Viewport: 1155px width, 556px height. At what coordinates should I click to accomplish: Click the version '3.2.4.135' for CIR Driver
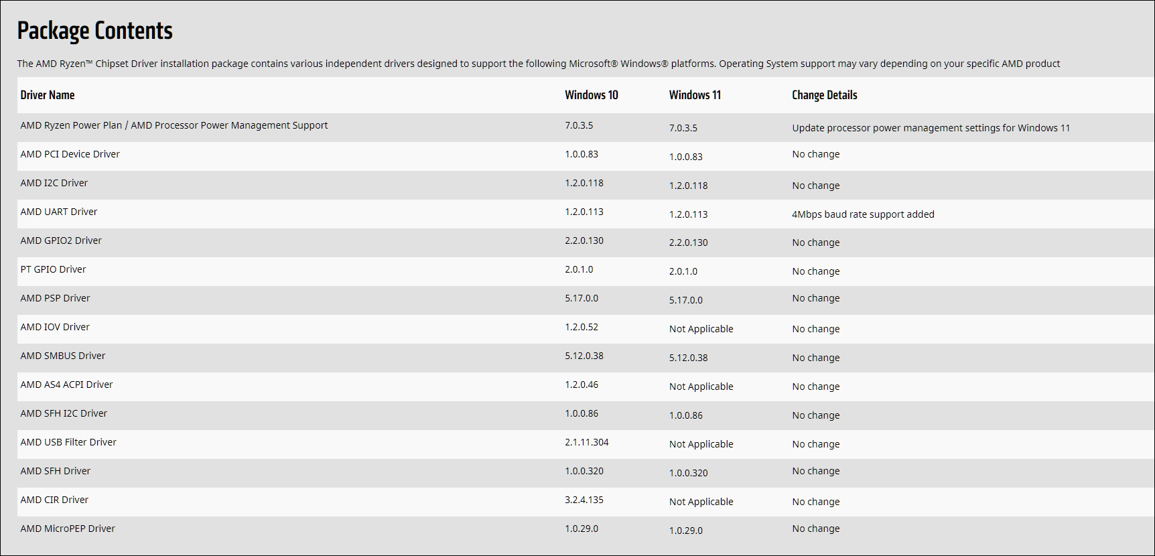(x=584, y=500)
